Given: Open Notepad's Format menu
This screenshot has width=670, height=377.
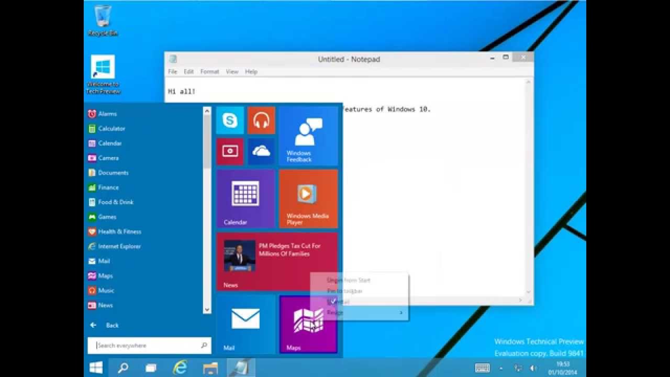Looking at the screenshot, I should click(x=209, y=72).
